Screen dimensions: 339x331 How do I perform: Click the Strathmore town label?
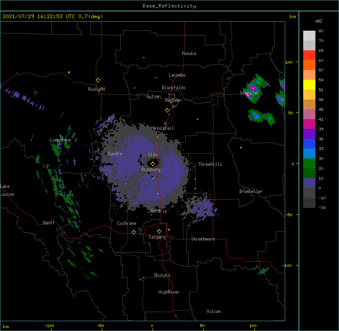point(203,239)
